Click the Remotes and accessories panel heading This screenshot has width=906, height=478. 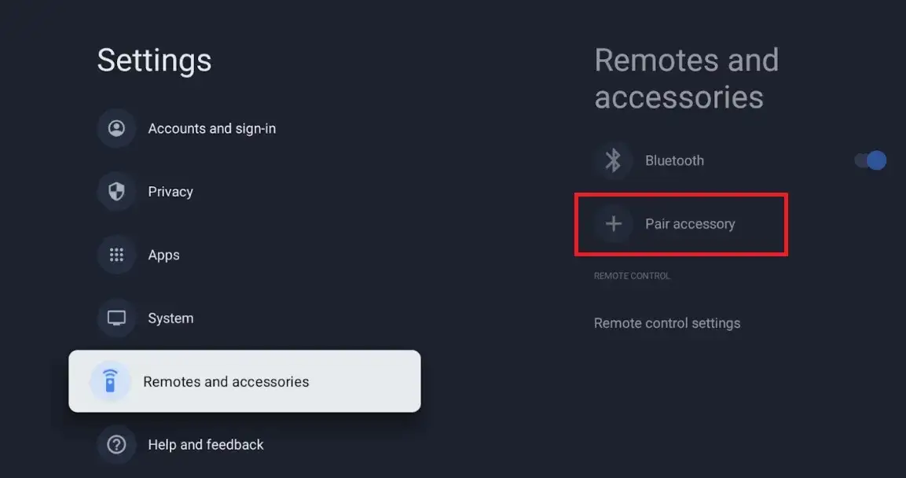pyautogui.click(x=686, y=78)
